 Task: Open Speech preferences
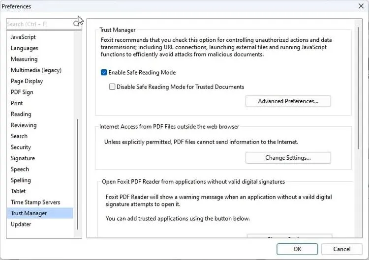[x=40, y=169]
